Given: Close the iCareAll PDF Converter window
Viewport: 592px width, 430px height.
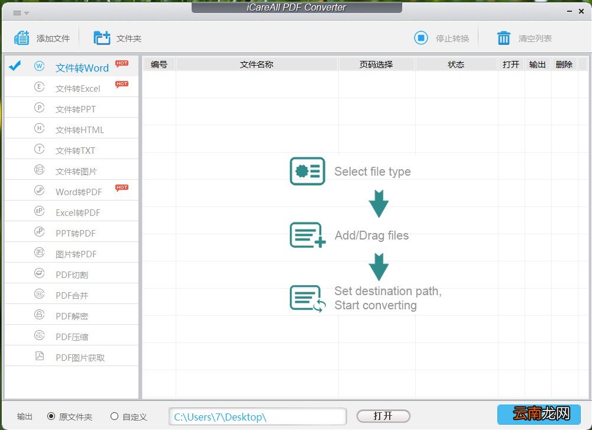Looking at the screenshot, I should coord(581,11).
